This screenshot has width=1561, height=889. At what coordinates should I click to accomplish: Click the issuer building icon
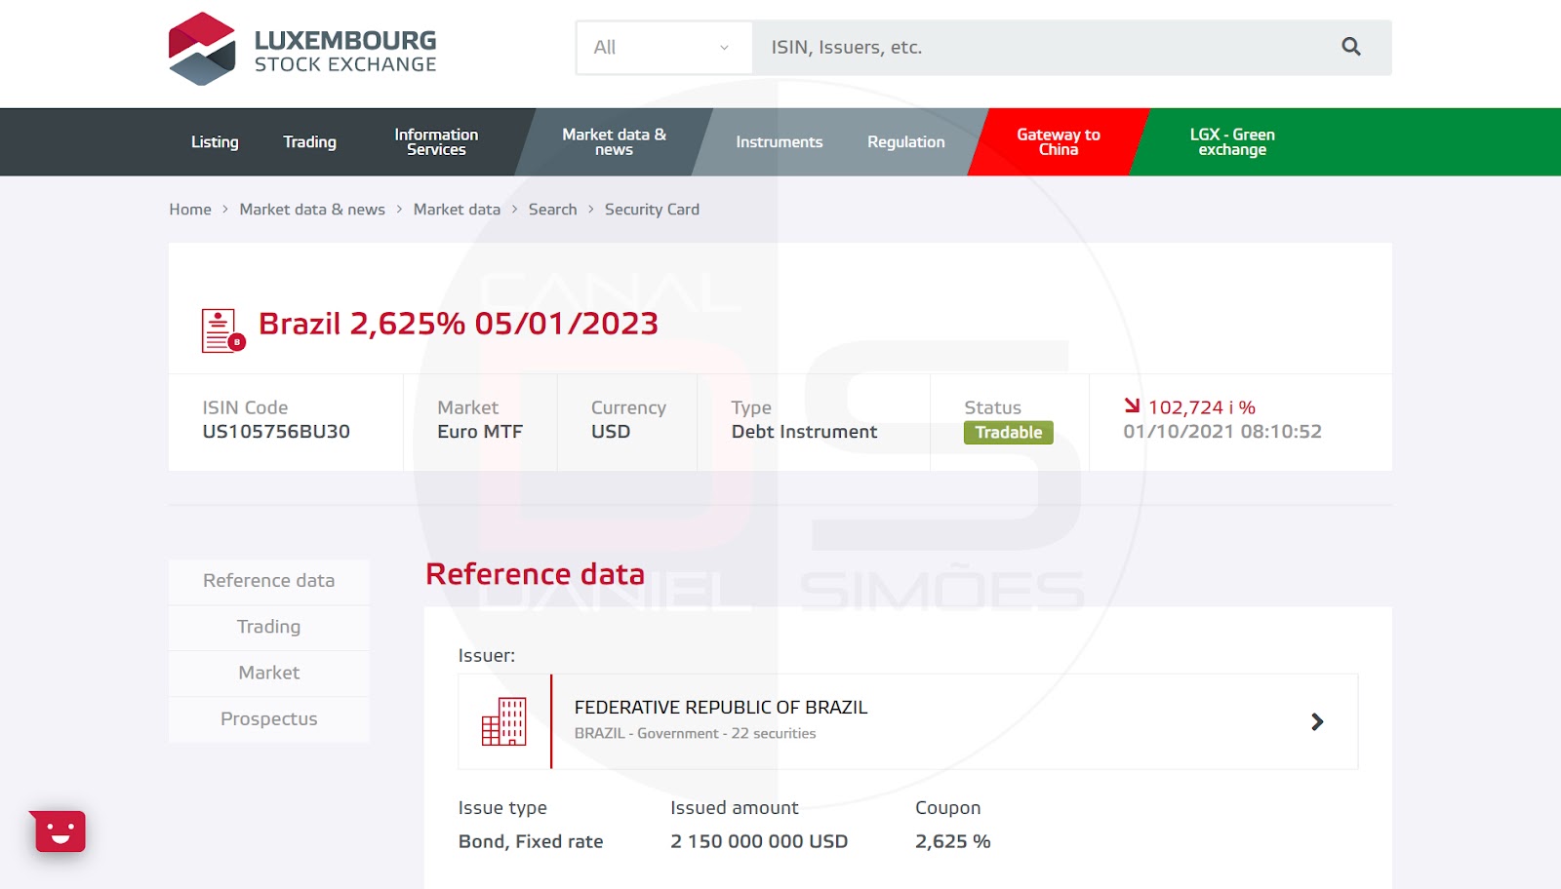[504, 721]
